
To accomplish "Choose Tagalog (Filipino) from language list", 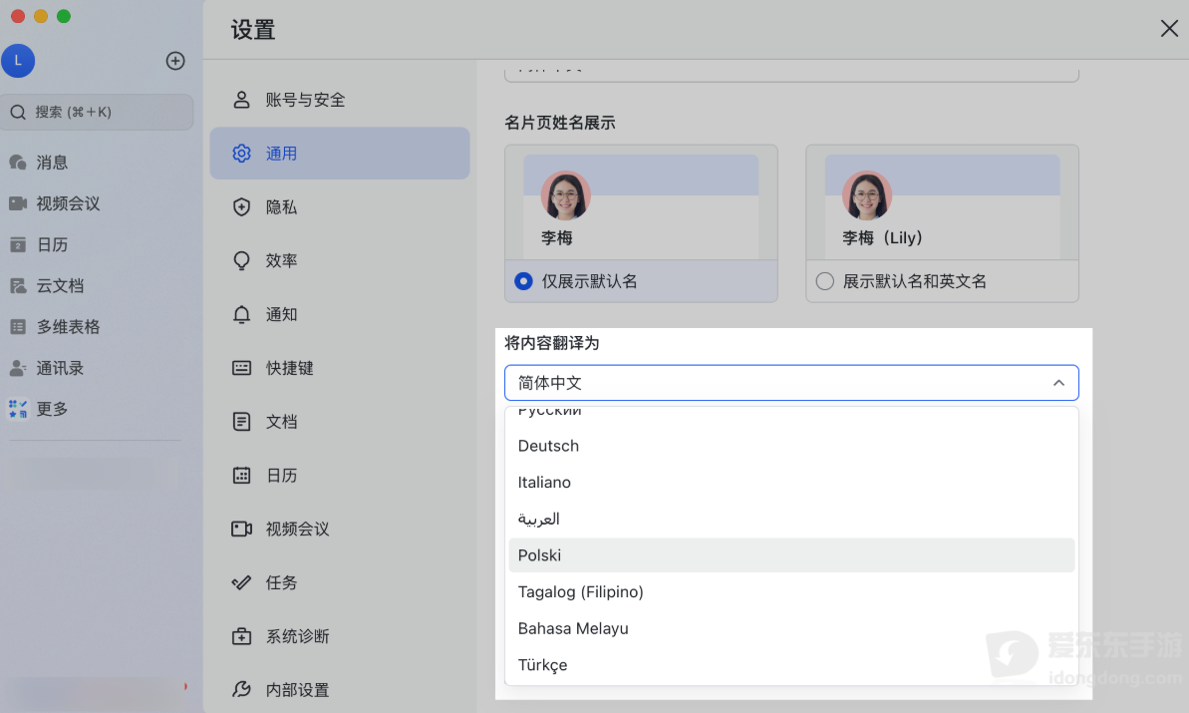I will click(x=791, y=591).
